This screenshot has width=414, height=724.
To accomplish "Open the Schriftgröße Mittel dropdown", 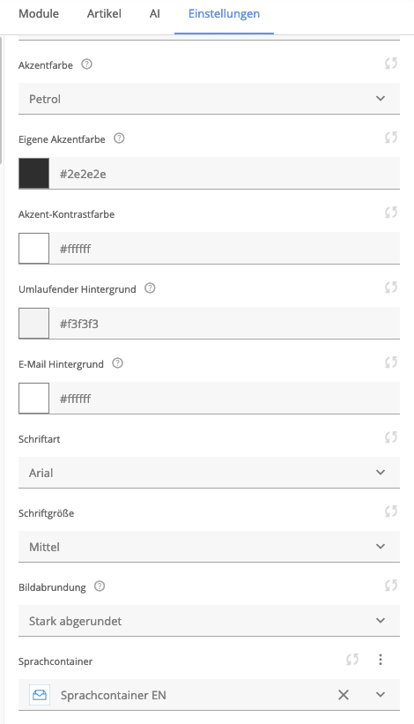I will click(209, 546).
